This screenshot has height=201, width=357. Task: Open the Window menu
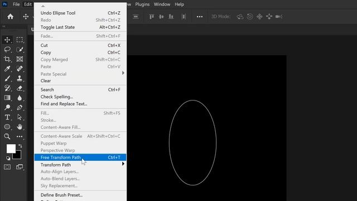(x=162, y=4)
